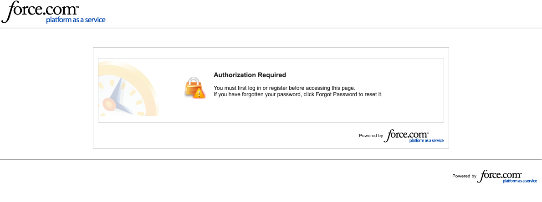542x202 pixels.
Task: Select the "Authorization Required" heading
Action: (250, 75)
